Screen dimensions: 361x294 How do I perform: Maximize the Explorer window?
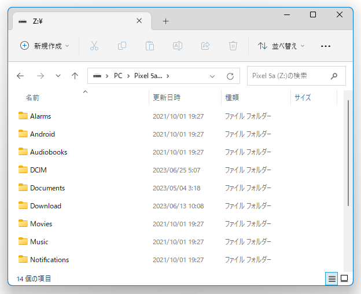(x=313, y=14)
